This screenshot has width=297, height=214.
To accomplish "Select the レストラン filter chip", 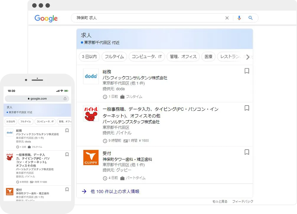I will click(230, 57).
